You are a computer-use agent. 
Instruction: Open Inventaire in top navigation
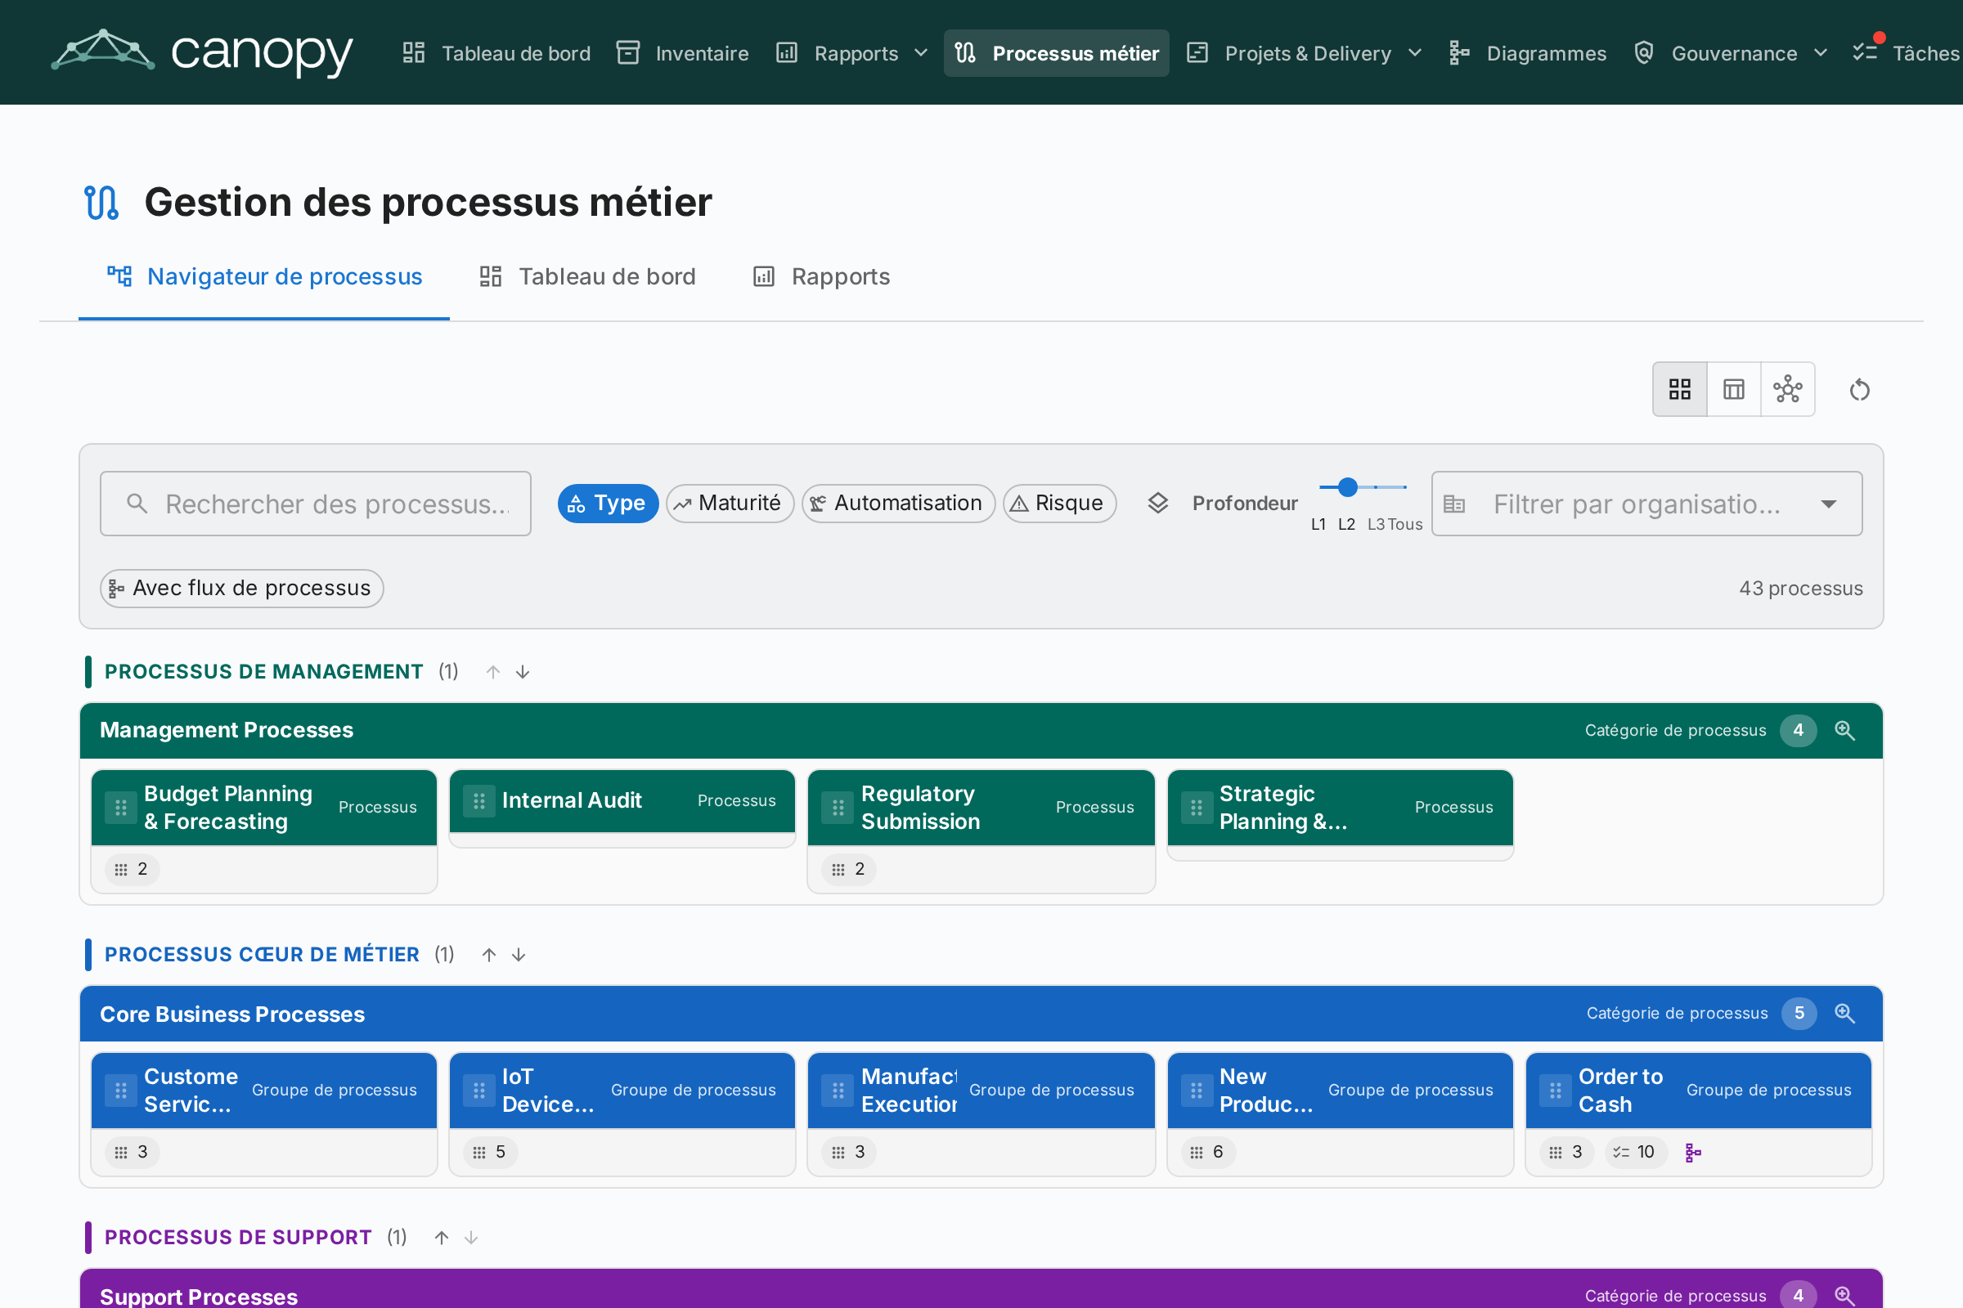(x=683, y=52)
